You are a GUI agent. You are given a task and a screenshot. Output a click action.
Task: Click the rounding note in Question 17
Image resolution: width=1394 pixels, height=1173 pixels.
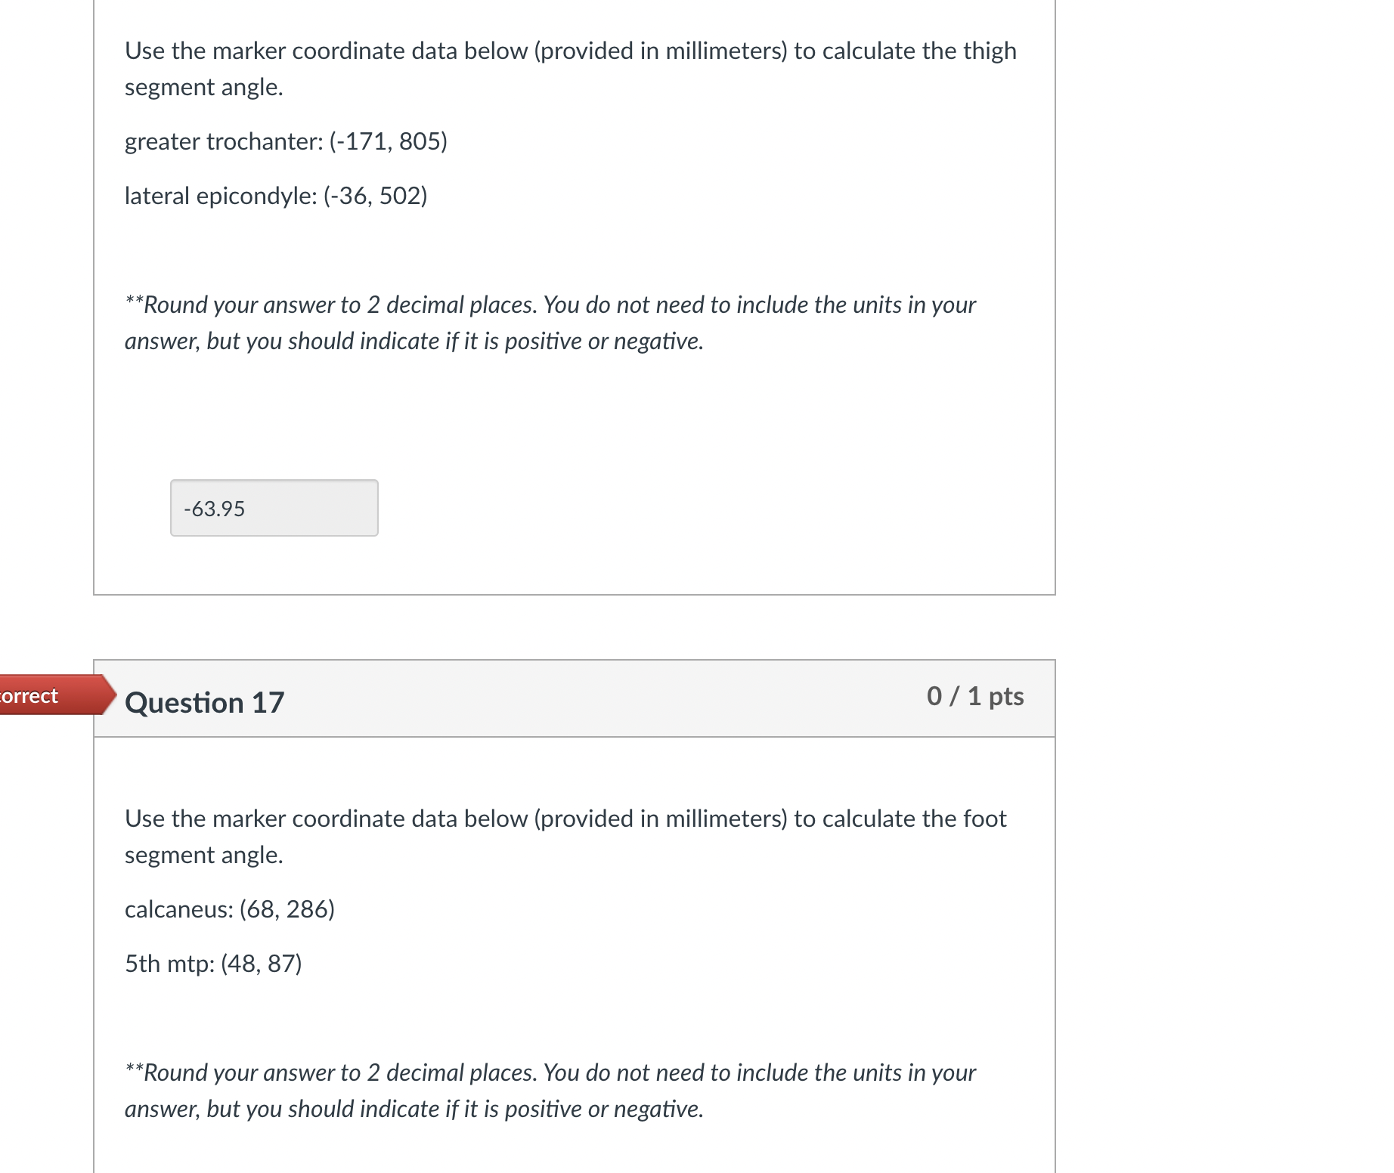pos(550,1091)
